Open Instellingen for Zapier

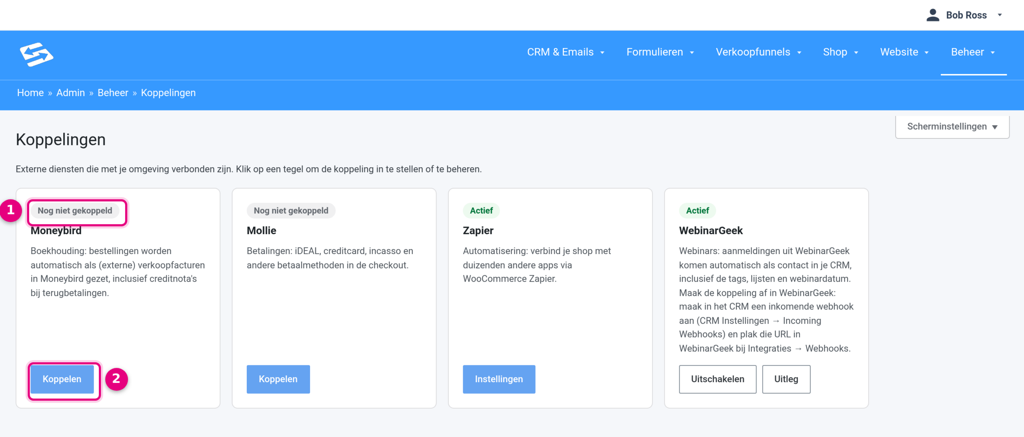(x=499, y=379)
